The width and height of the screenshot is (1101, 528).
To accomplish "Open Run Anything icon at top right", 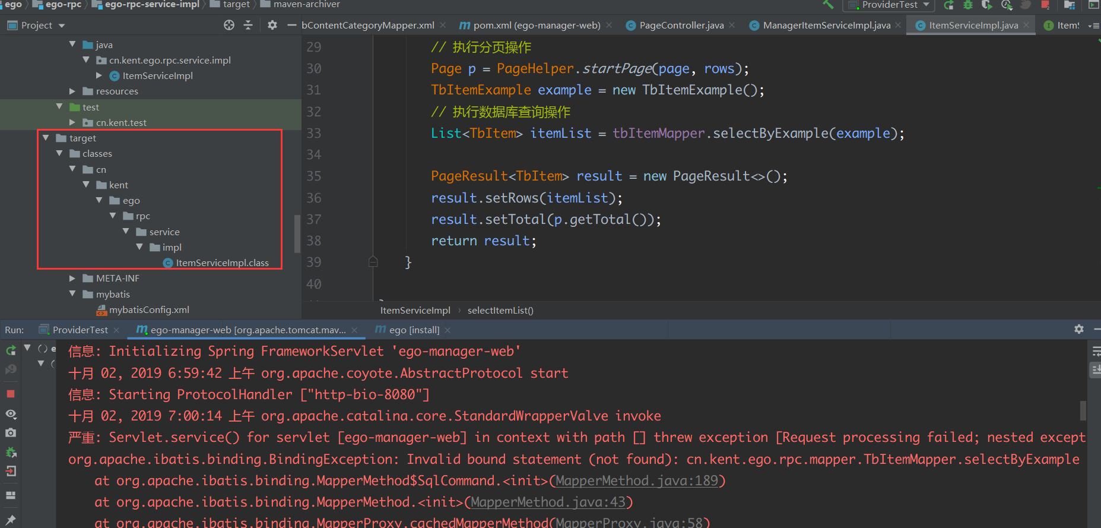I will click(x=1093, y=5).
